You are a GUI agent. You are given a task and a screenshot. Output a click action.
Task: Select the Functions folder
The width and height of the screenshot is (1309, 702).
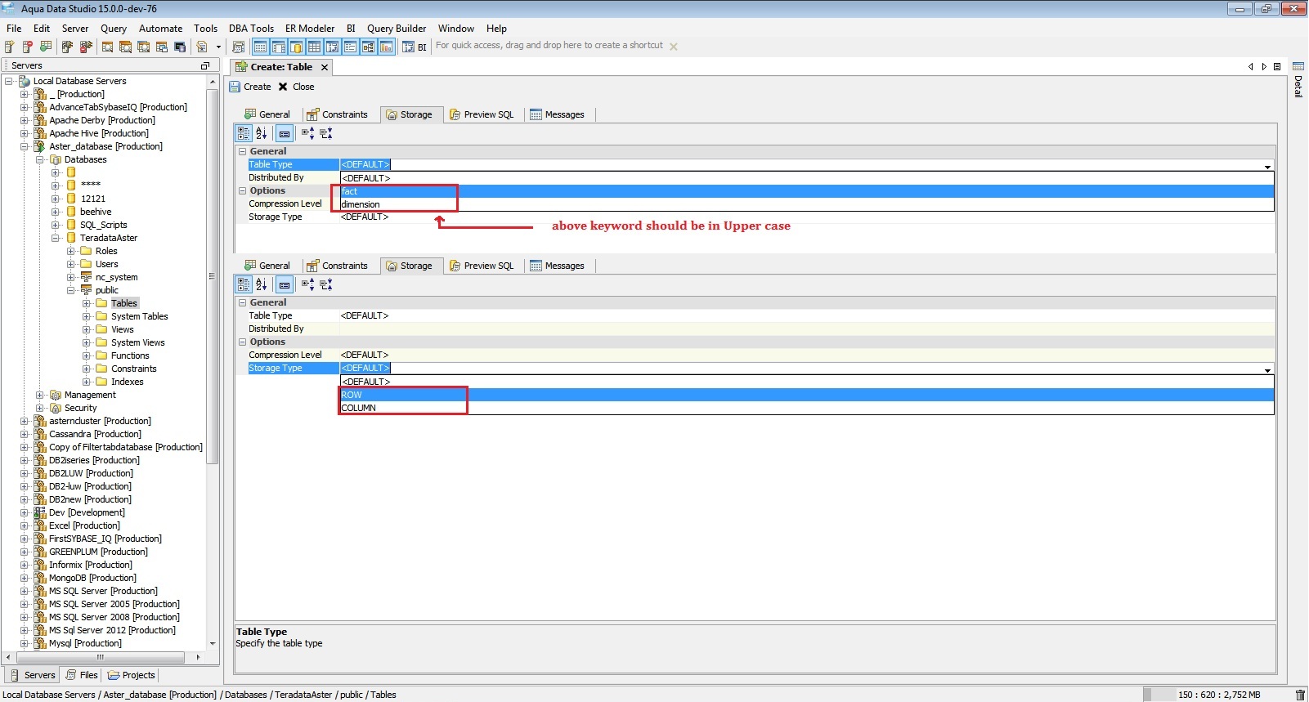coord(130,355)
